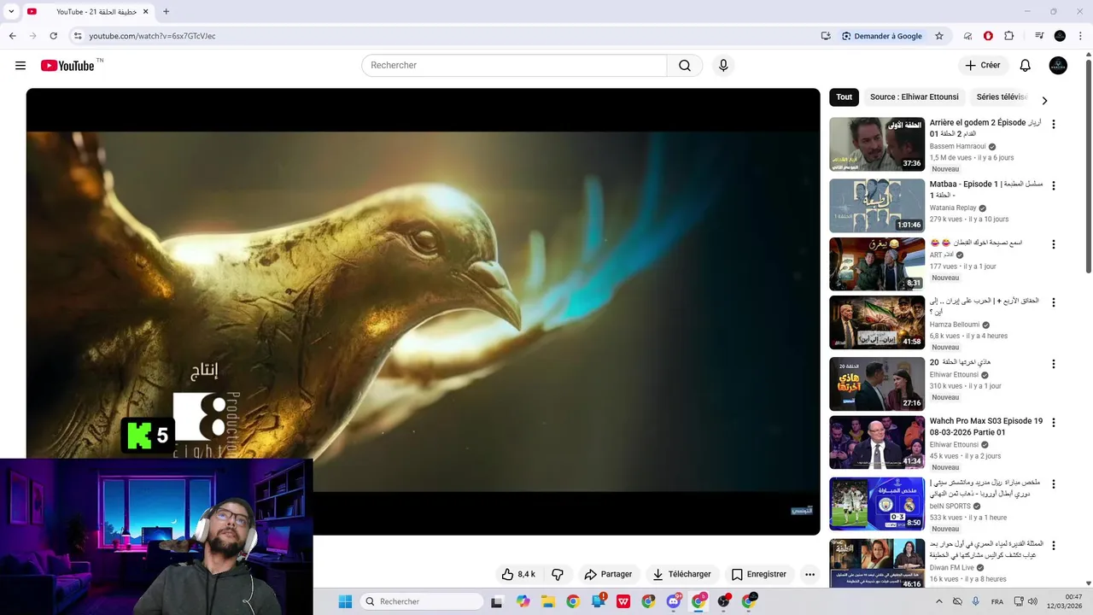1093x615 pixels.
Task: Like the video with 8,4 k likes
Action: 518,574
